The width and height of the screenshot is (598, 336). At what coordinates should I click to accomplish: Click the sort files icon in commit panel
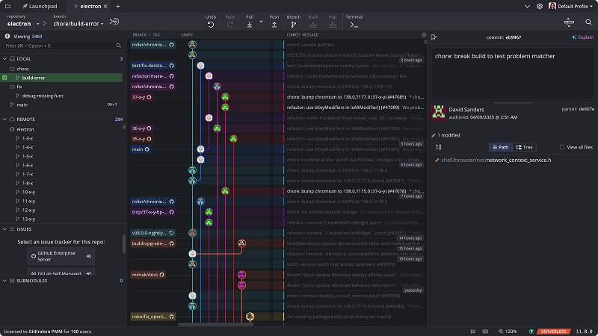(x=439, y=147)
